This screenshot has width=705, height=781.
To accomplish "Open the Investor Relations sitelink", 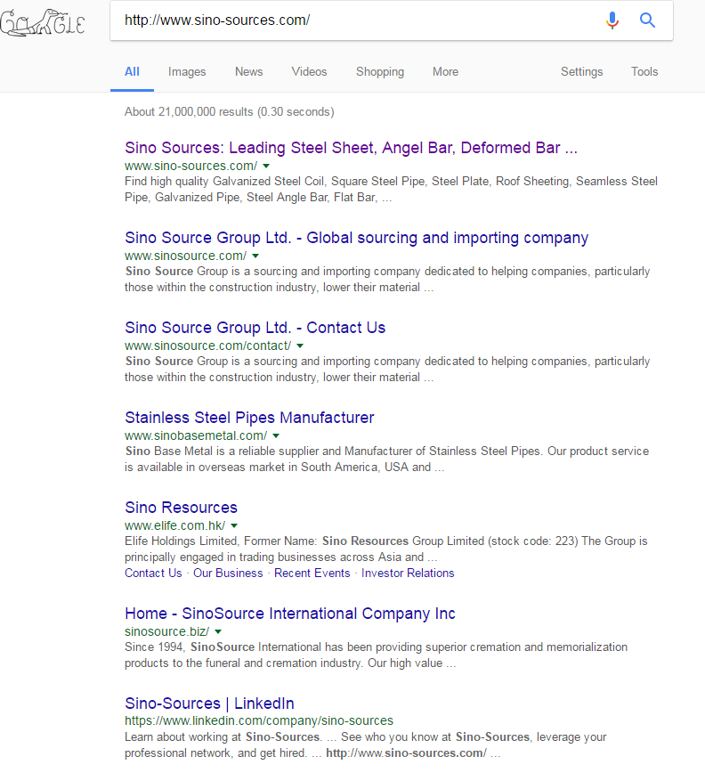I will point(408,574).
